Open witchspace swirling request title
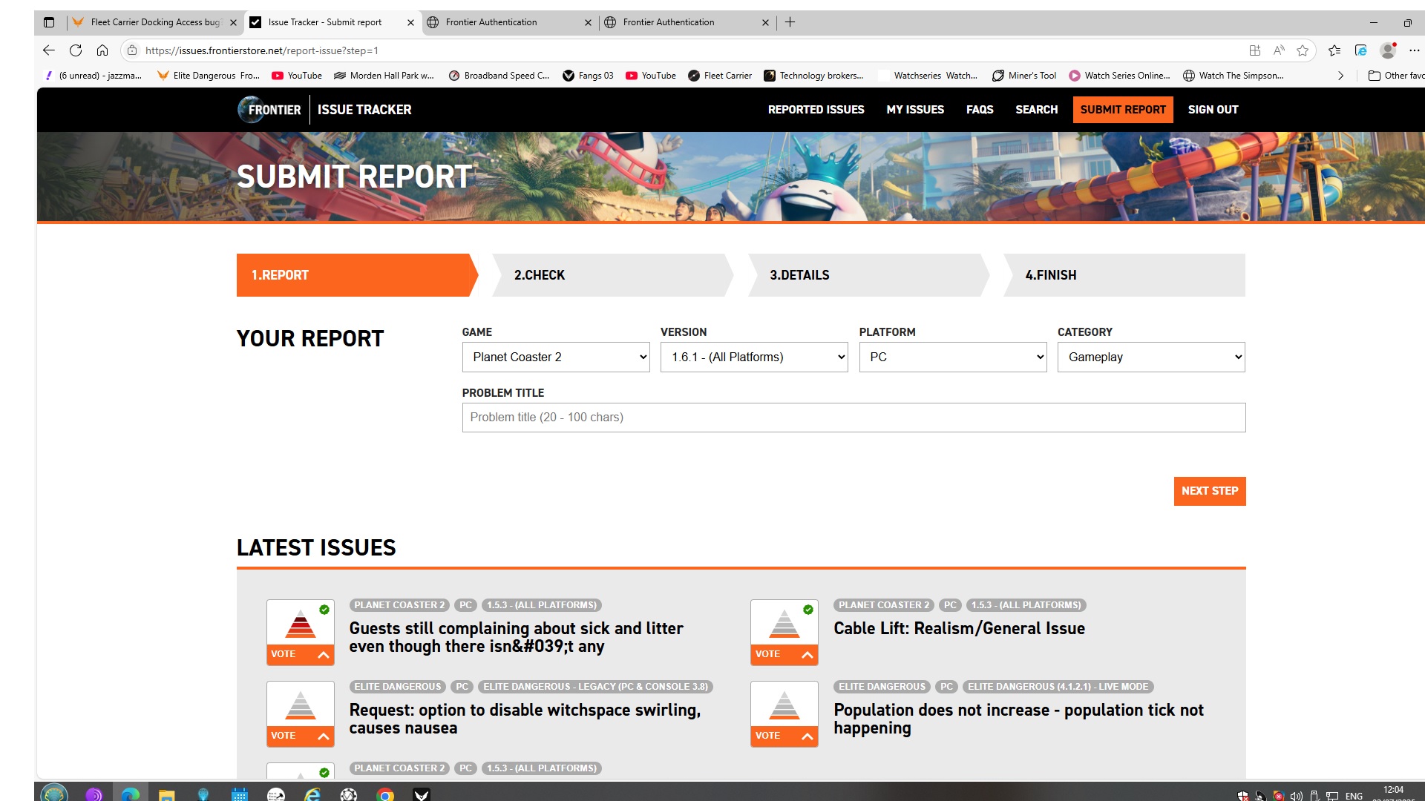 click(x=525, y=719)
